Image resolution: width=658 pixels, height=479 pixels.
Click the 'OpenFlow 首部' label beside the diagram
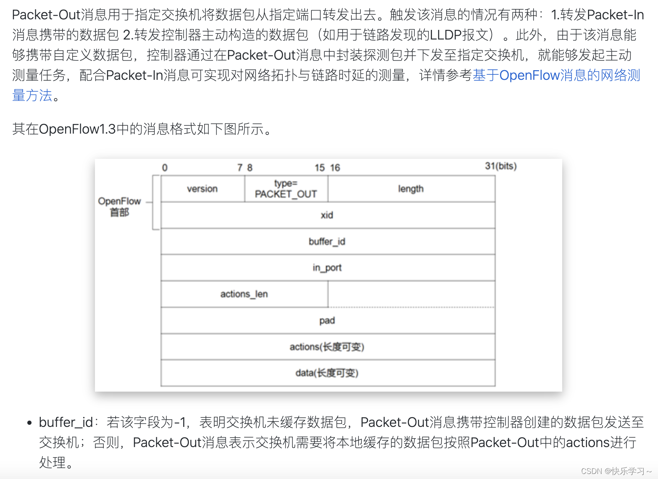119,206
